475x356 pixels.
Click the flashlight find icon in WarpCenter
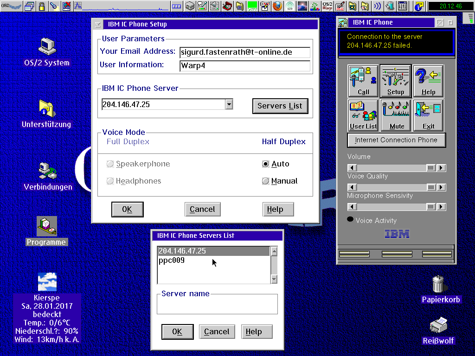54,6
